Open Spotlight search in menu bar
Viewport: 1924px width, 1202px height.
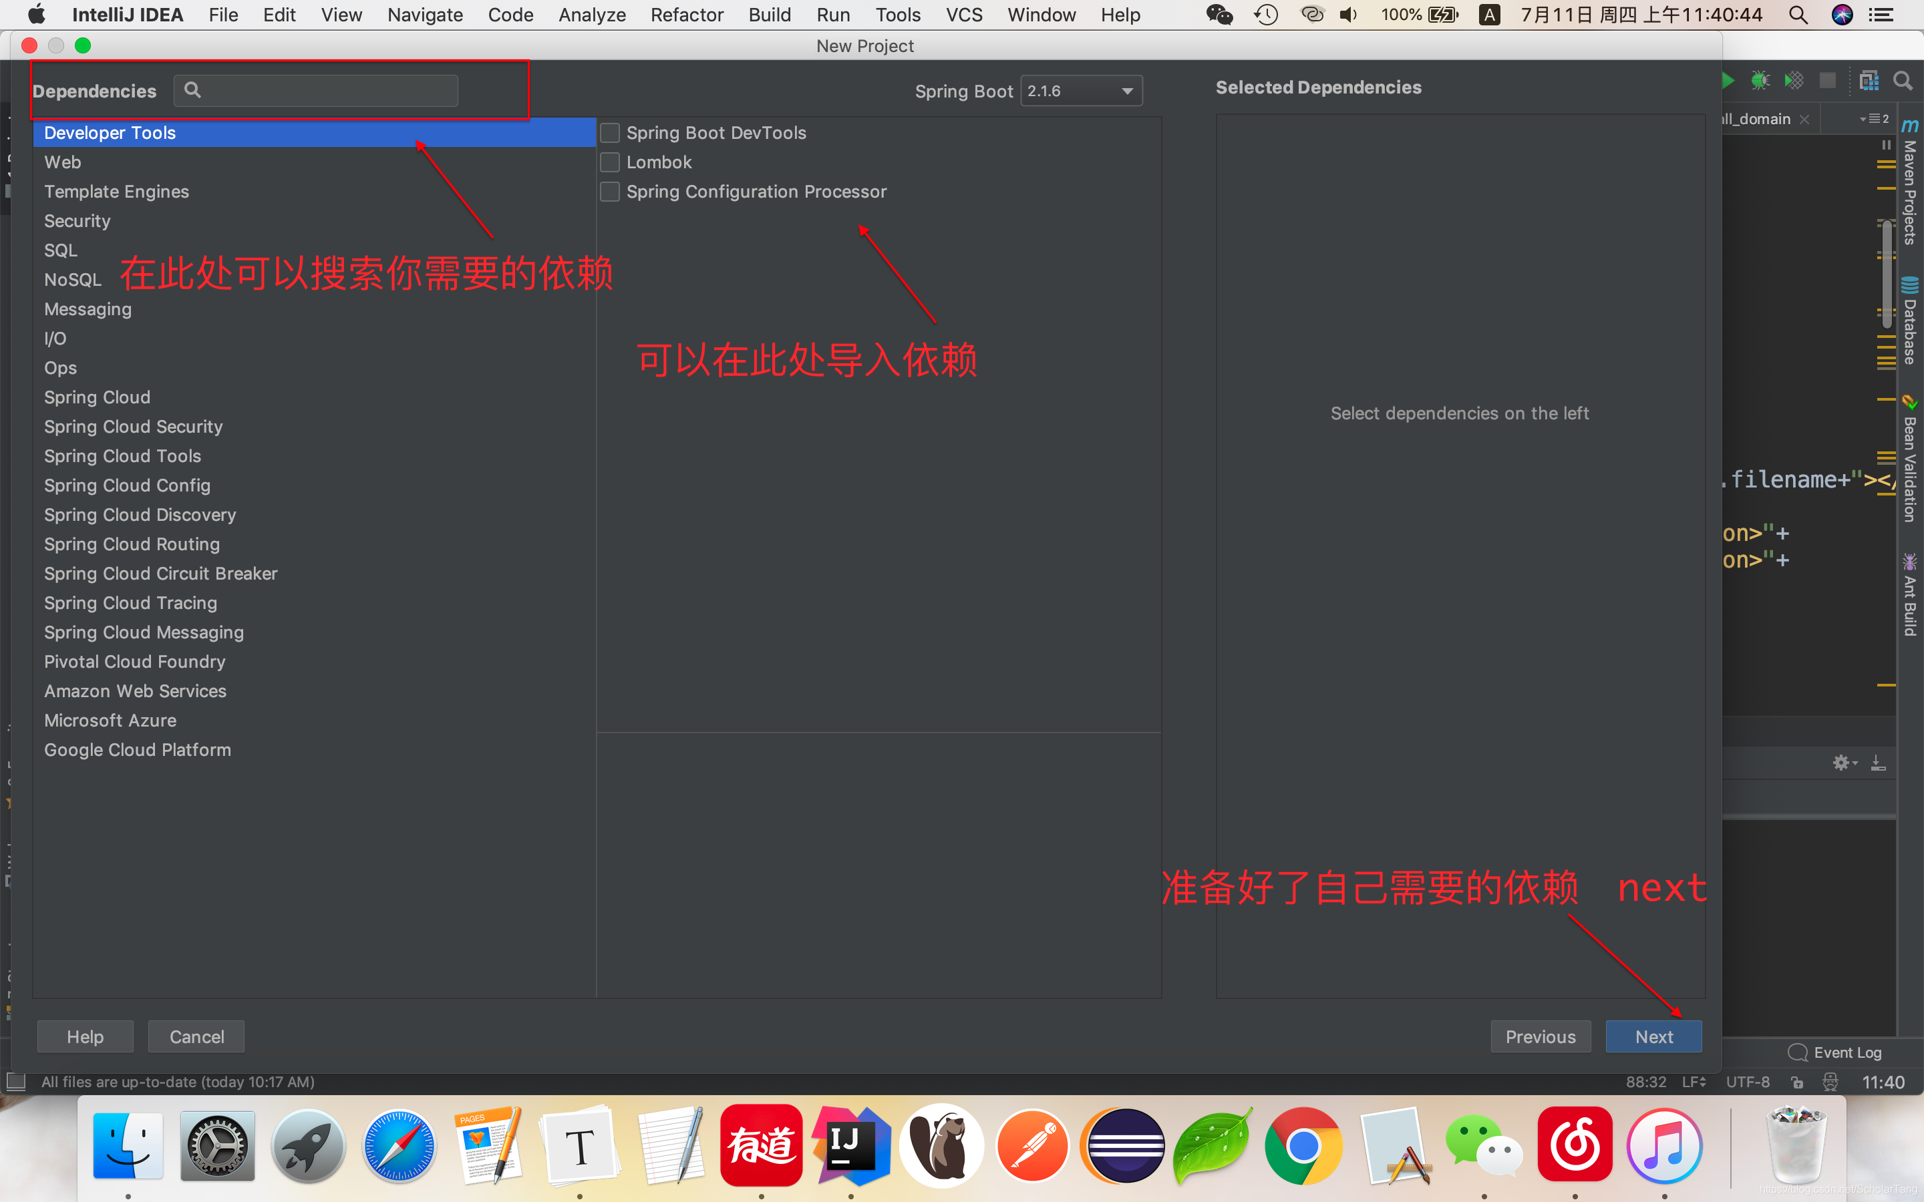tap(1798, 15)
